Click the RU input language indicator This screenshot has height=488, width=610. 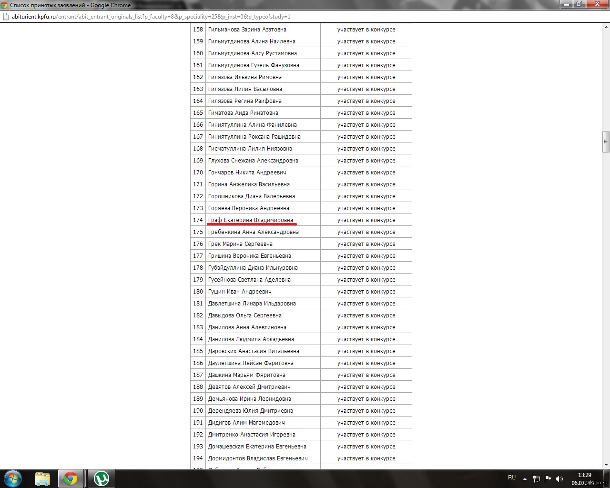pos(512,478)
